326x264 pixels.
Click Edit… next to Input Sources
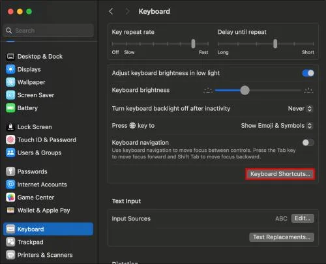coord(303,218)
